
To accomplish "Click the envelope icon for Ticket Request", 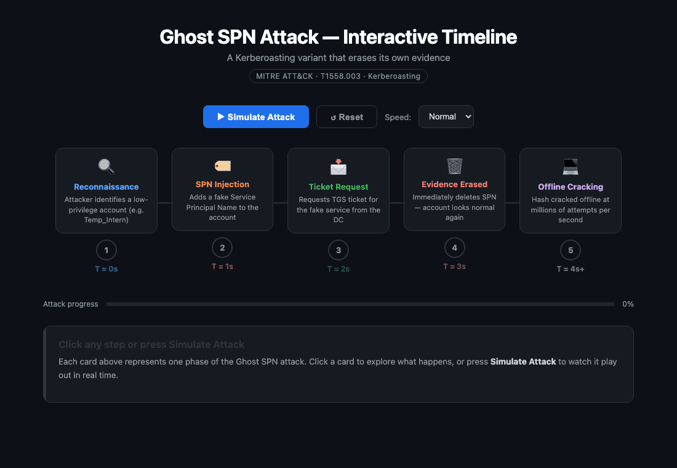I will pos(338,167).
